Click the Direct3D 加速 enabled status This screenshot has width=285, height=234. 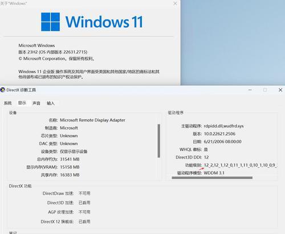(84, 203)
